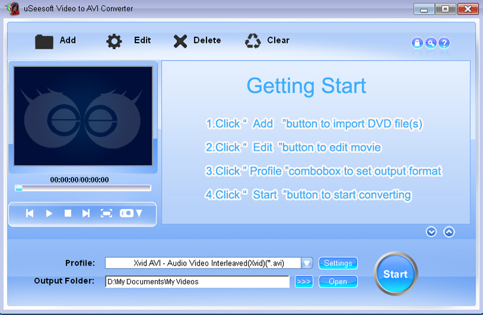Close the uSeesoft converter window

468,9
